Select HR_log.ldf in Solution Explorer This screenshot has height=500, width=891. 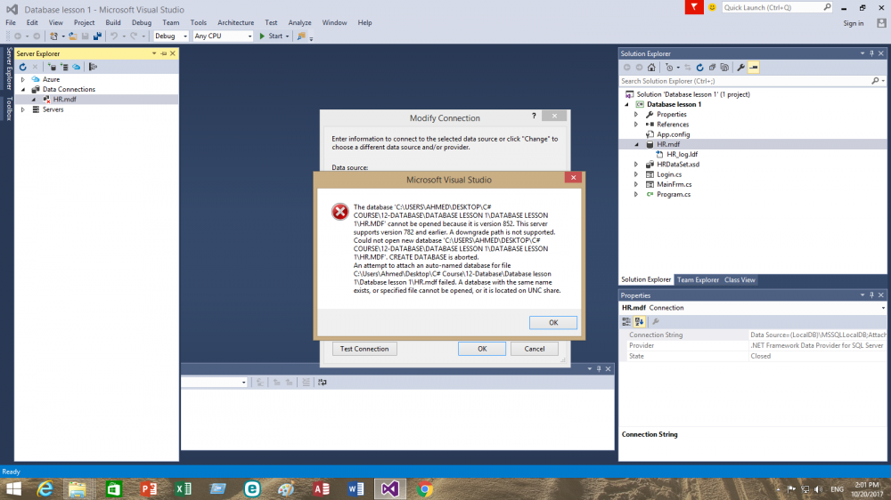pos(682,155)
